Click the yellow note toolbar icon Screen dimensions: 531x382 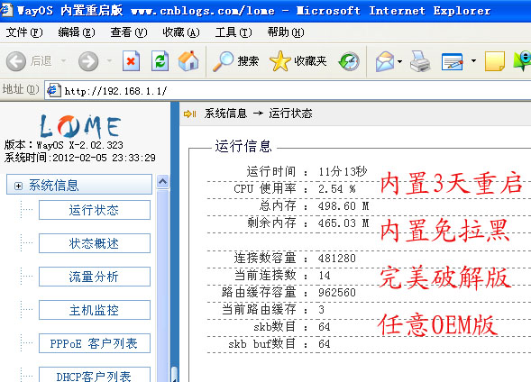pyautogui.click(x=495, y=61)
